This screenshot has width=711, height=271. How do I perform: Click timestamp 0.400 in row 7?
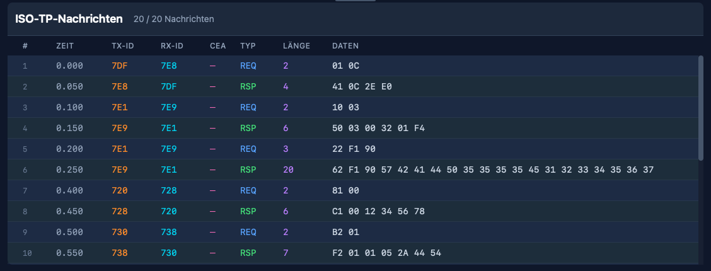69,190
